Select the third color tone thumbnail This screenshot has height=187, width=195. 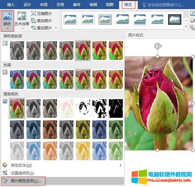50,80
